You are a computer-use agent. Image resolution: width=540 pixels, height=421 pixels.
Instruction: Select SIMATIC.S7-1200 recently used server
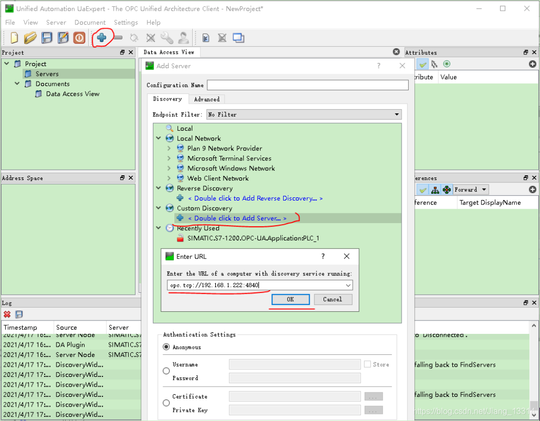point(253,238)
